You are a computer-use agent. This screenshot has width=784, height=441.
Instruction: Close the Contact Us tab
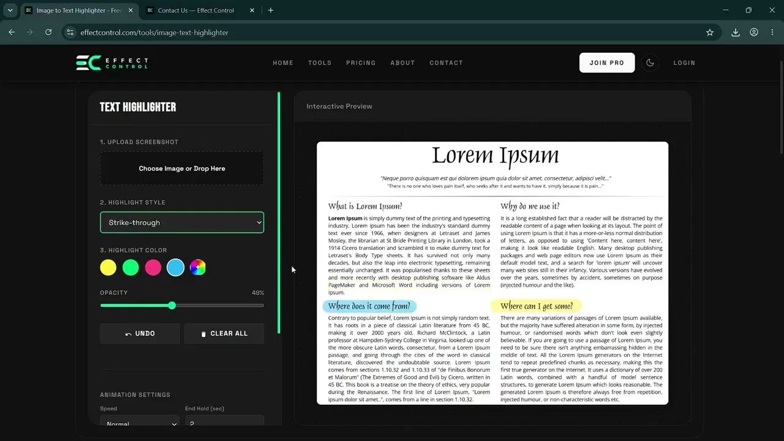(x=252, y=10)
